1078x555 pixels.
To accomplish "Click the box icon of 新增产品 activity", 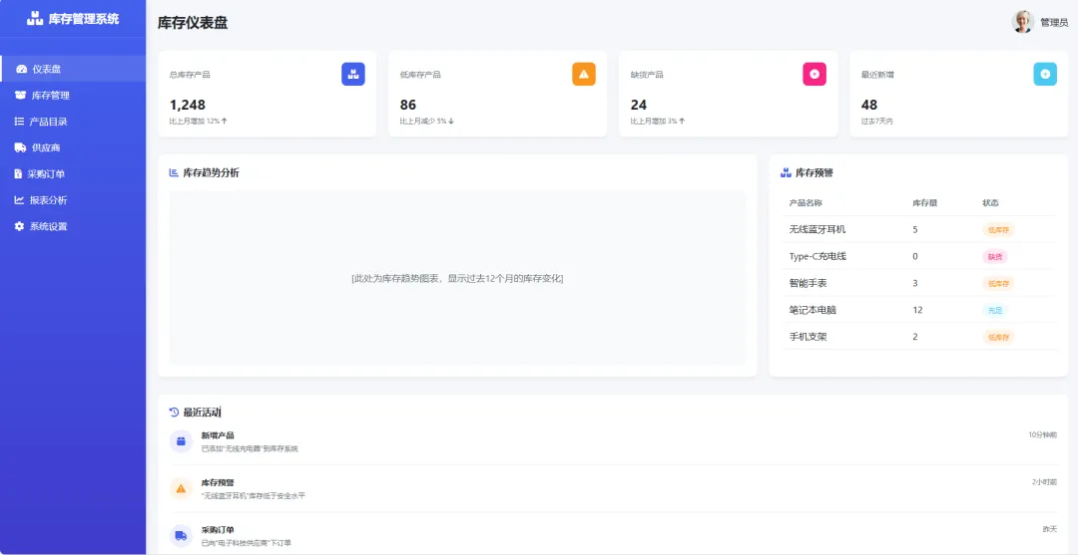I will 181,441.
